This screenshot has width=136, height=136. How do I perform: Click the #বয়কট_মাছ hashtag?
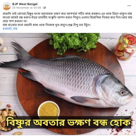(x=10, y=29)
